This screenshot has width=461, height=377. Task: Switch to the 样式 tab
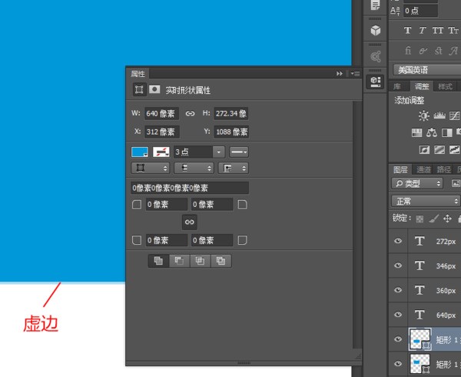[x=445, y=87]
